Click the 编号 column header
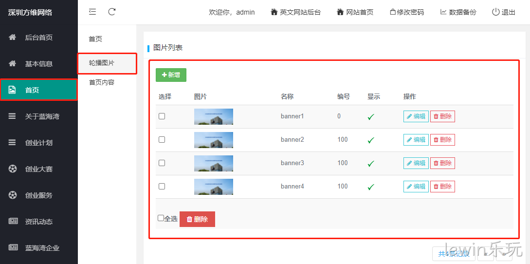 344,96
